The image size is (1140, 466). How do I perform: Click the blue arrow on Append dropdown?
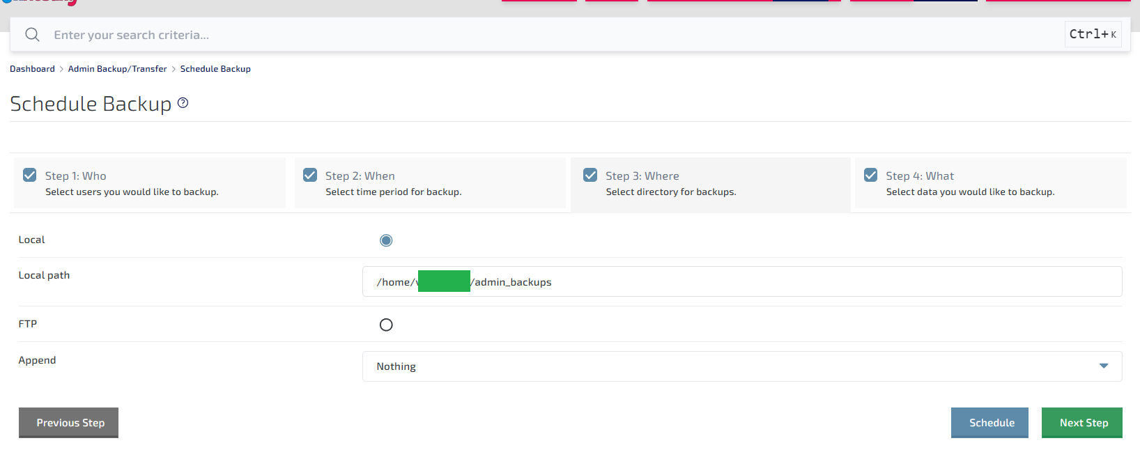click(1103, 366)
